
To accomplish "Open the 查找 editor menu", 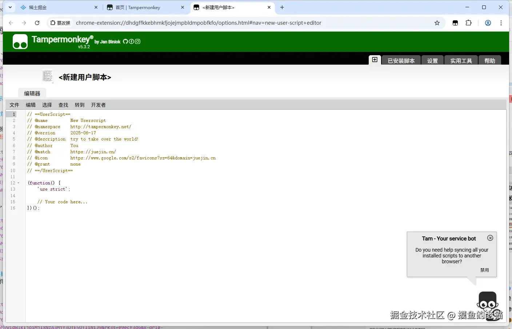I will coord(63,105).
